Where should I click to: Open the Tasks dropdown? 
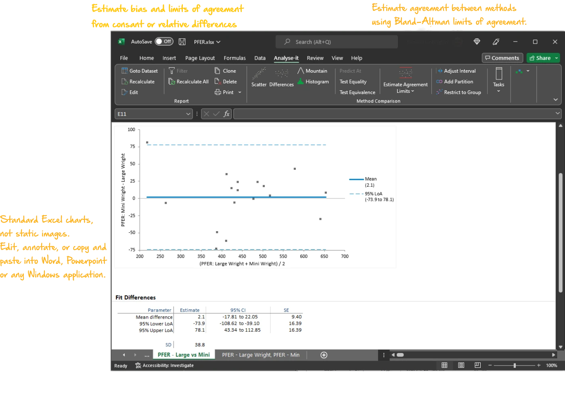(499, 80)
